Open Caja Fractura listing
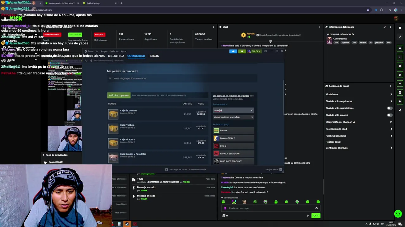405x227 pixels. [x=158, y=128]
